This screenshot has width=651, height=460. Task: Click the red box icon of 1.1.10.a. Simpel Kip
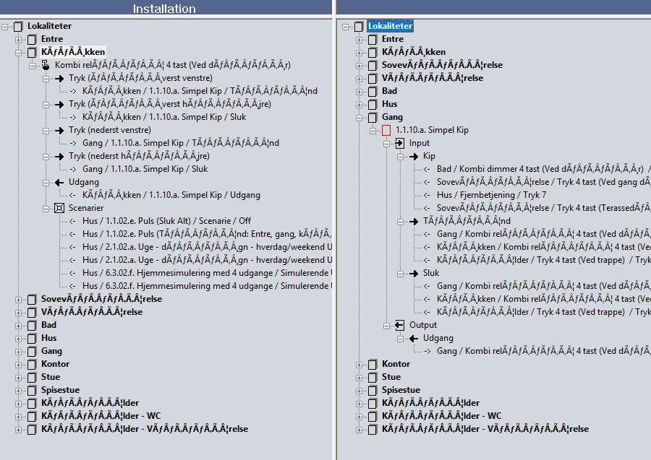pyautogui.click(x=386, y=130)
